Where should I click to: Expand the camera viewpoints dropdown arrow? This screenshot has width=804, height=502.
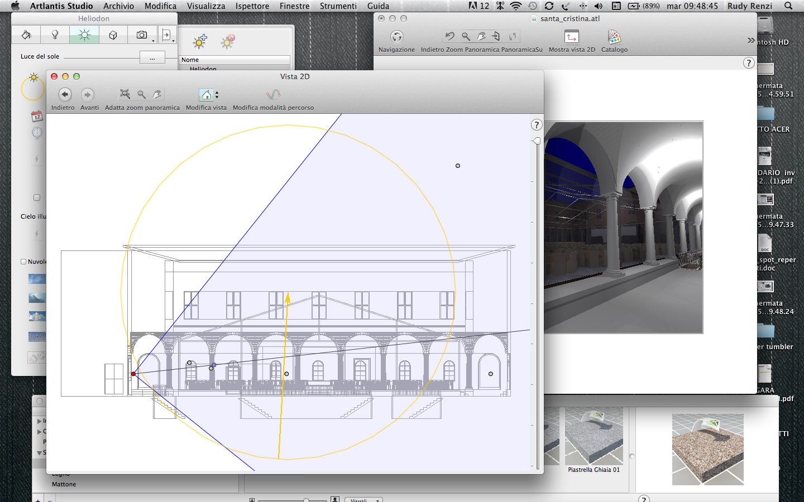coord(153,40)
